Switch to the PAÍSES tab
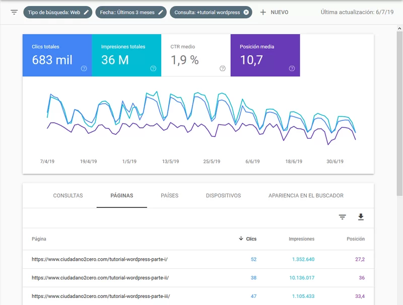This screenshot has height=305, width=403. pos(169,196)
